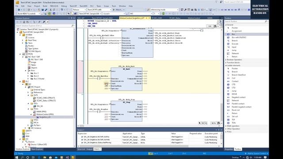Select the Reset coil ladder element
Screen dimensions: 283x159
coord(236,110)
